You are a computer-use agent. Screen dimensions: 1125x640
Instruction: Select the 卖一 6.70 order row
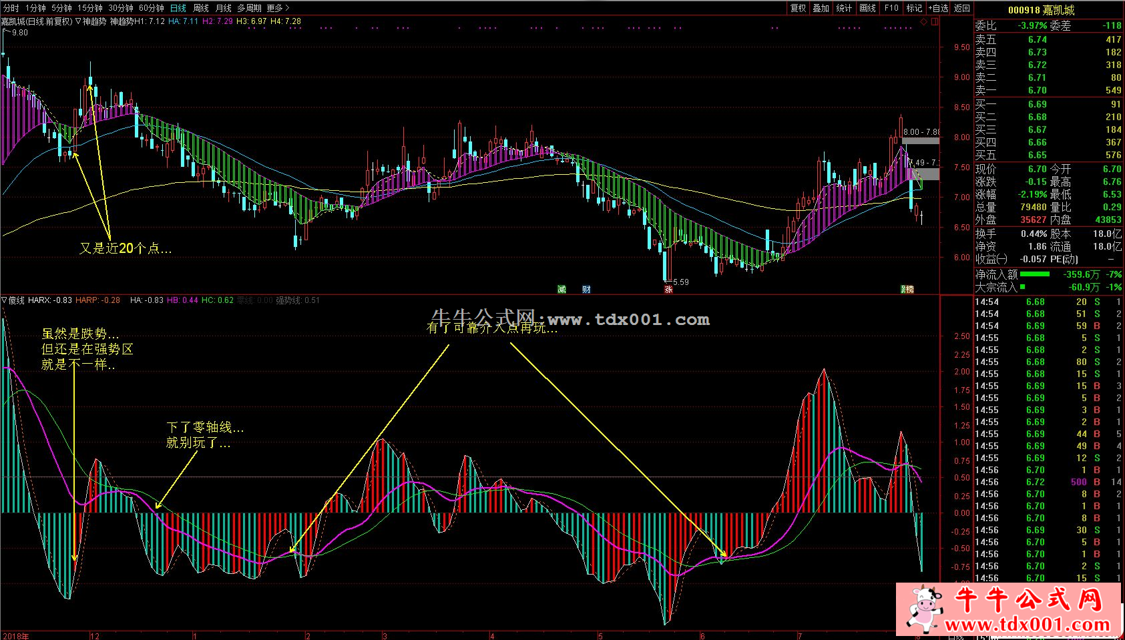pos(1048,90)
